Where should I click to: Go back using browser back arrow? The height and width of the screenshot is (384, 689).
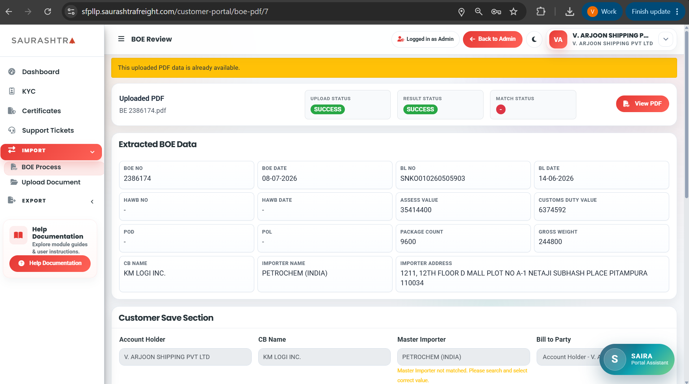(x=9, y=12)
